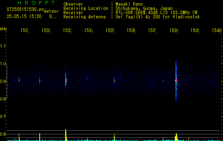Click the tallest yellow power peak in the bottom graph
Viewport: 223px width, 141px height.
coord(66,135)
